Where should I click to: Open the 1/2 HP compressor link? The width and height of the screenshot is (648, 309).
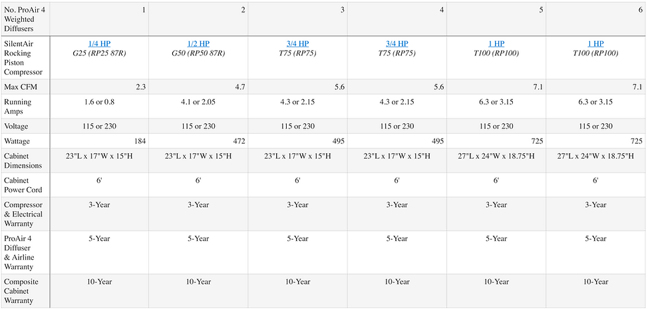pos(198,43)
